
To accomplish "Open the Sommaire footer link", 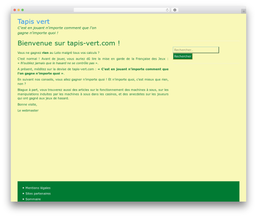I will pos(33,199).
